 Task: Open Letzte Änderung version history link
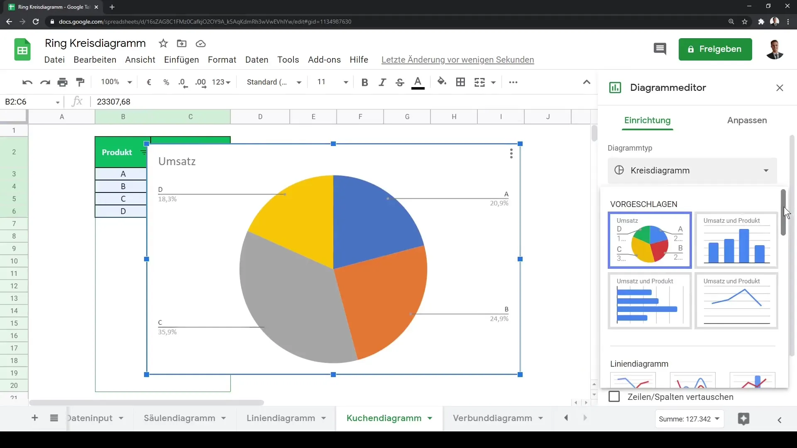coord(457,60)
